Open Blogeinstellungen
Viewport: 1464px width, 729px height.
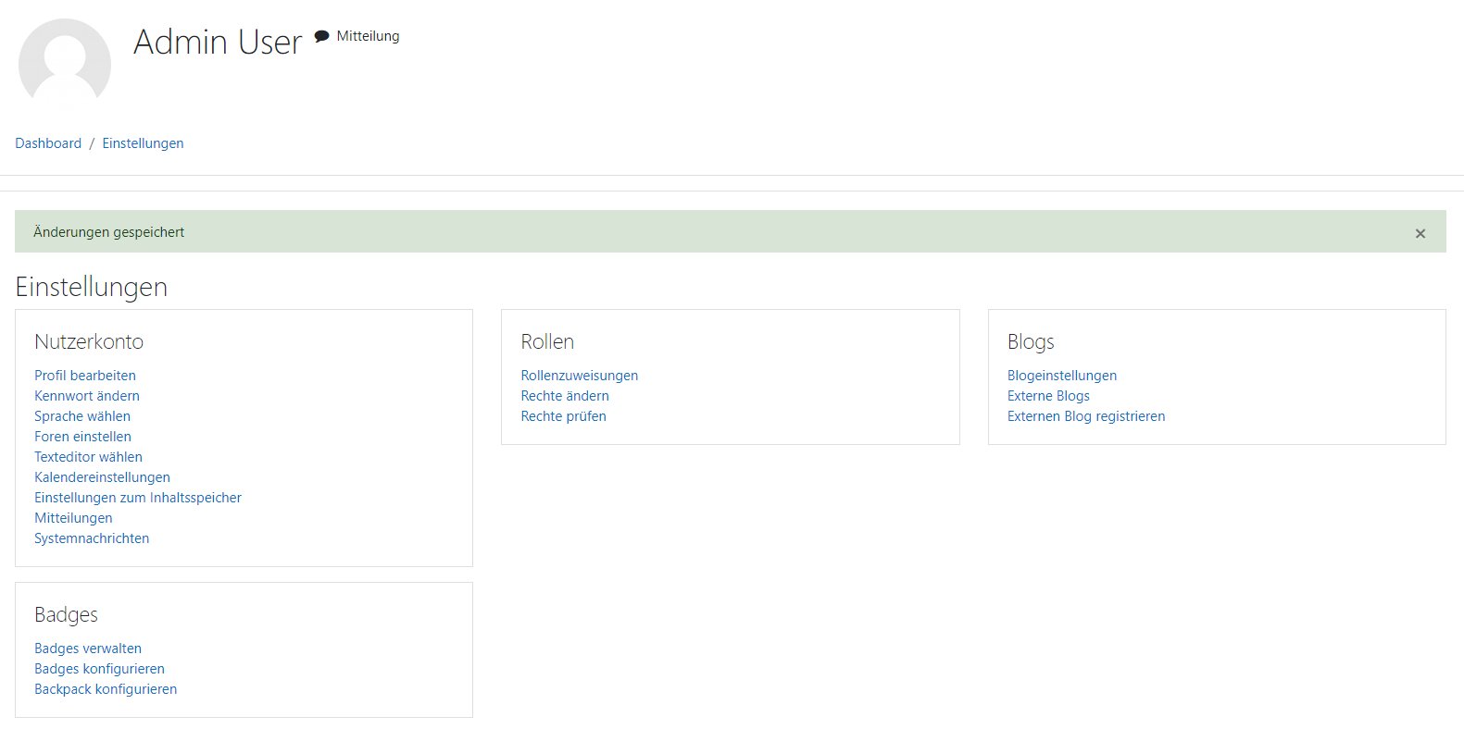point(1062,376)
